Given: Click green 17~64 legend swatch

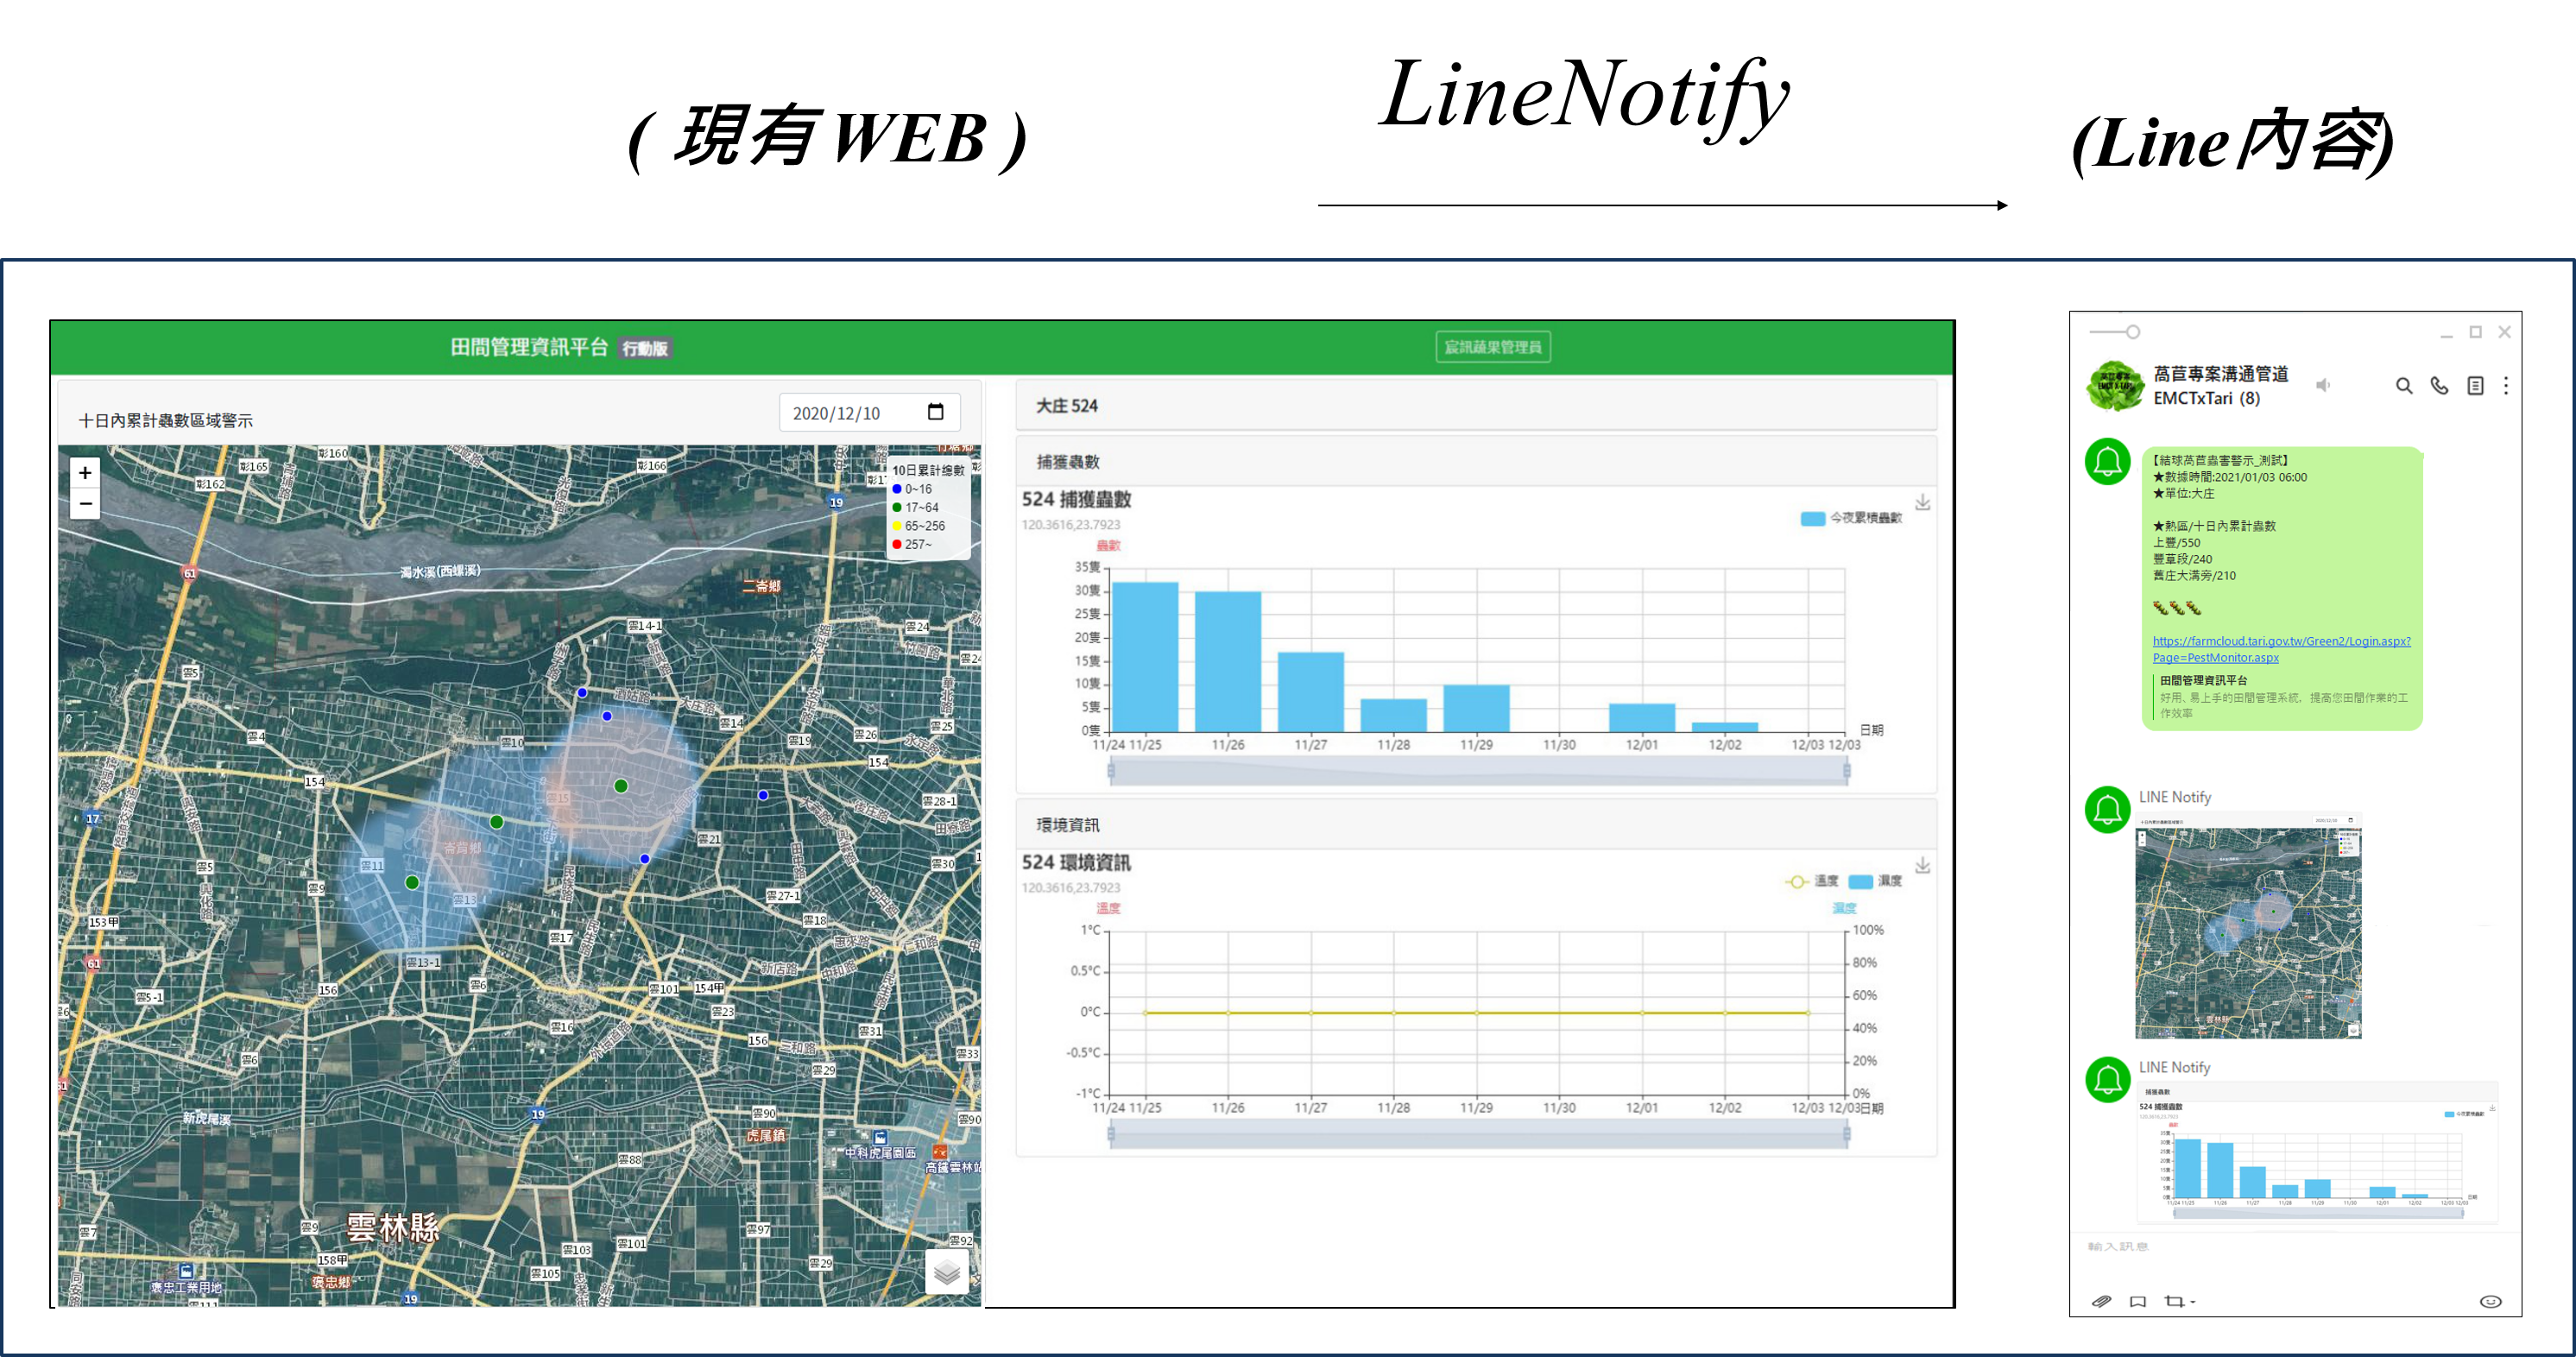Looking at the screenshot, I should pos(897,507).
